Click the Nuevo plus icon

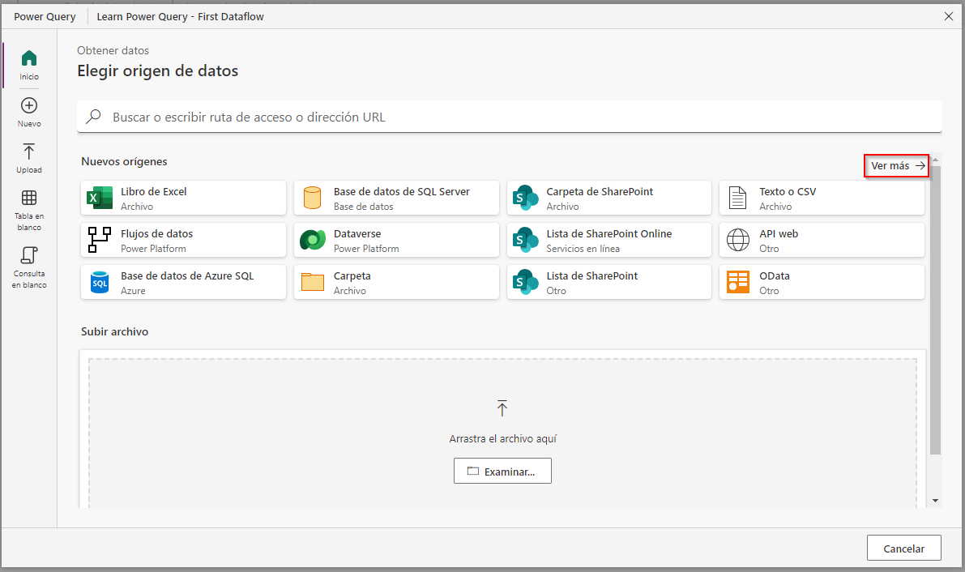29,105
